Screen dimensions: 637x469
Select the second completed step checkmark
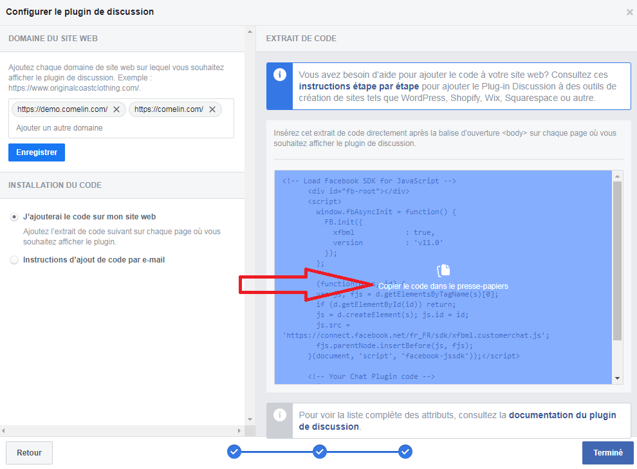click(x=320, y=452)
